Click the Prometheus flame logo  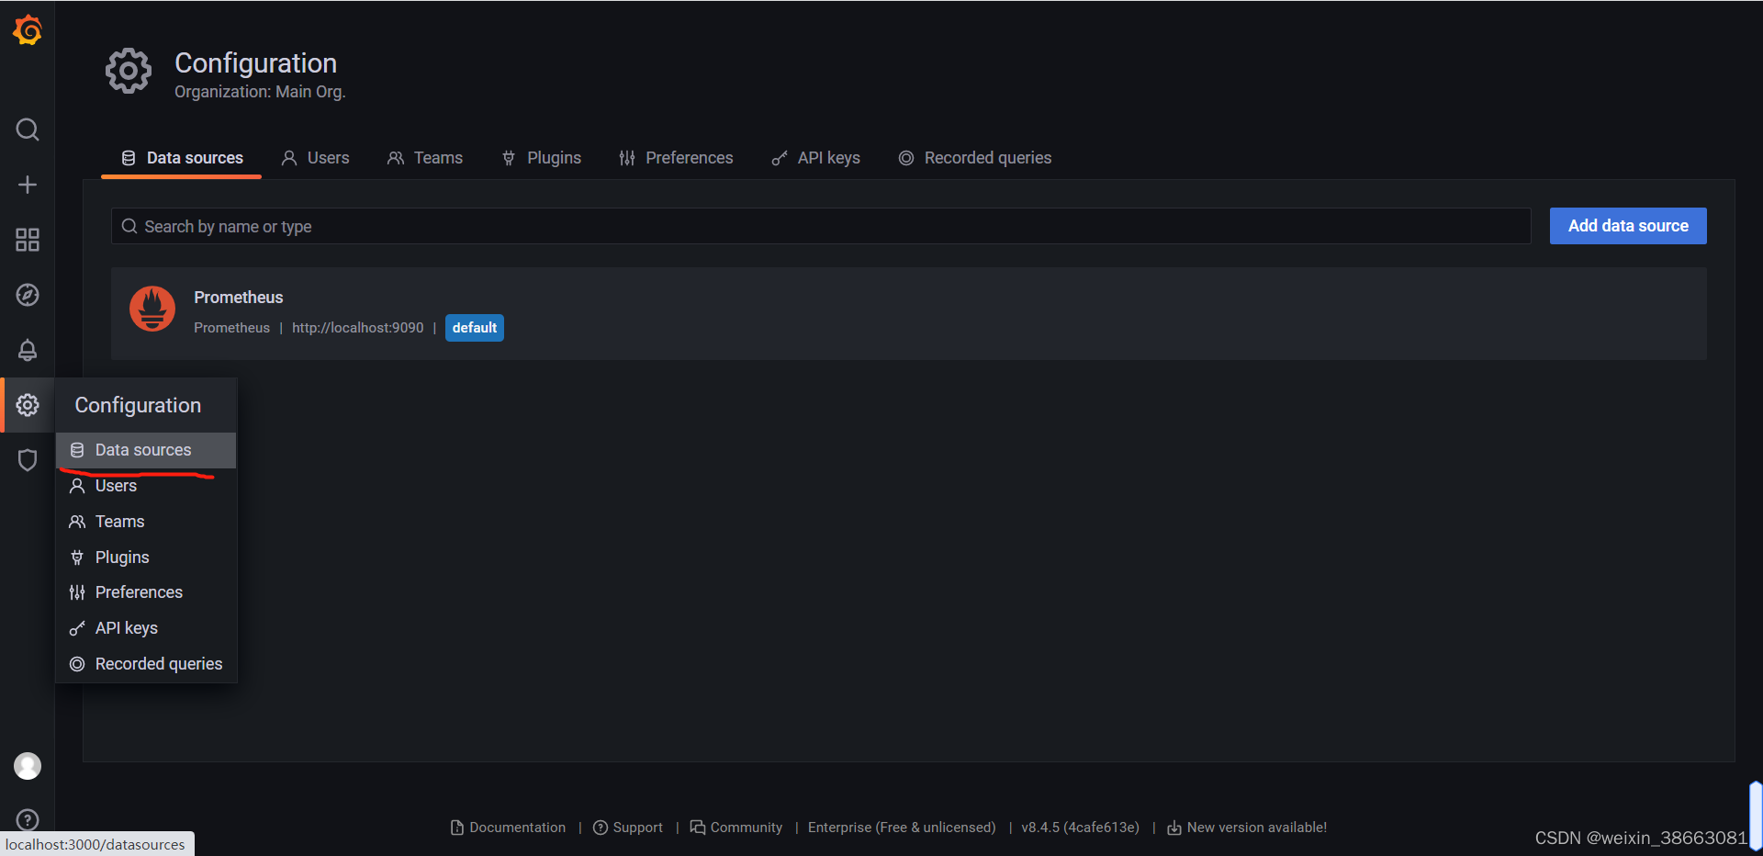[x=152, y=309]
